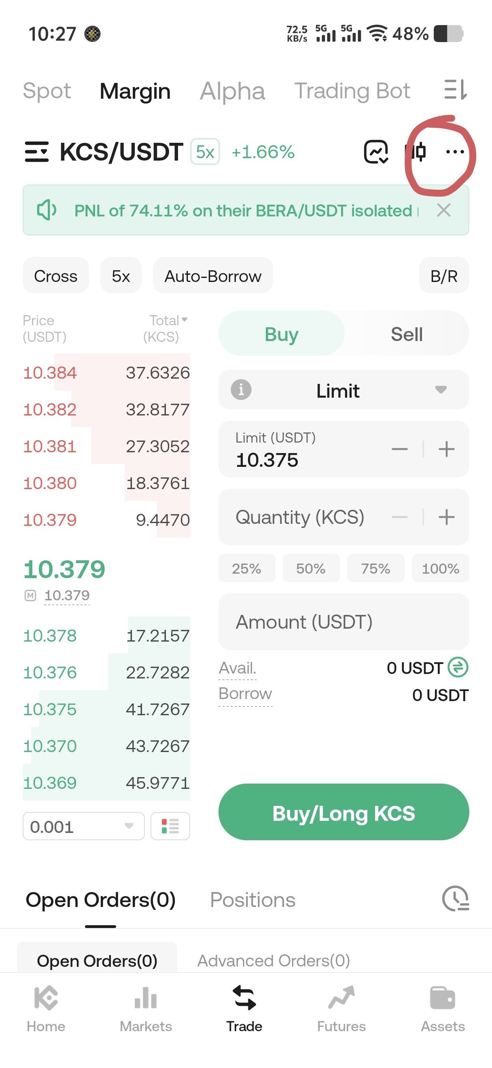Expand the Limit order type dropdown

(x=440, y=390)
